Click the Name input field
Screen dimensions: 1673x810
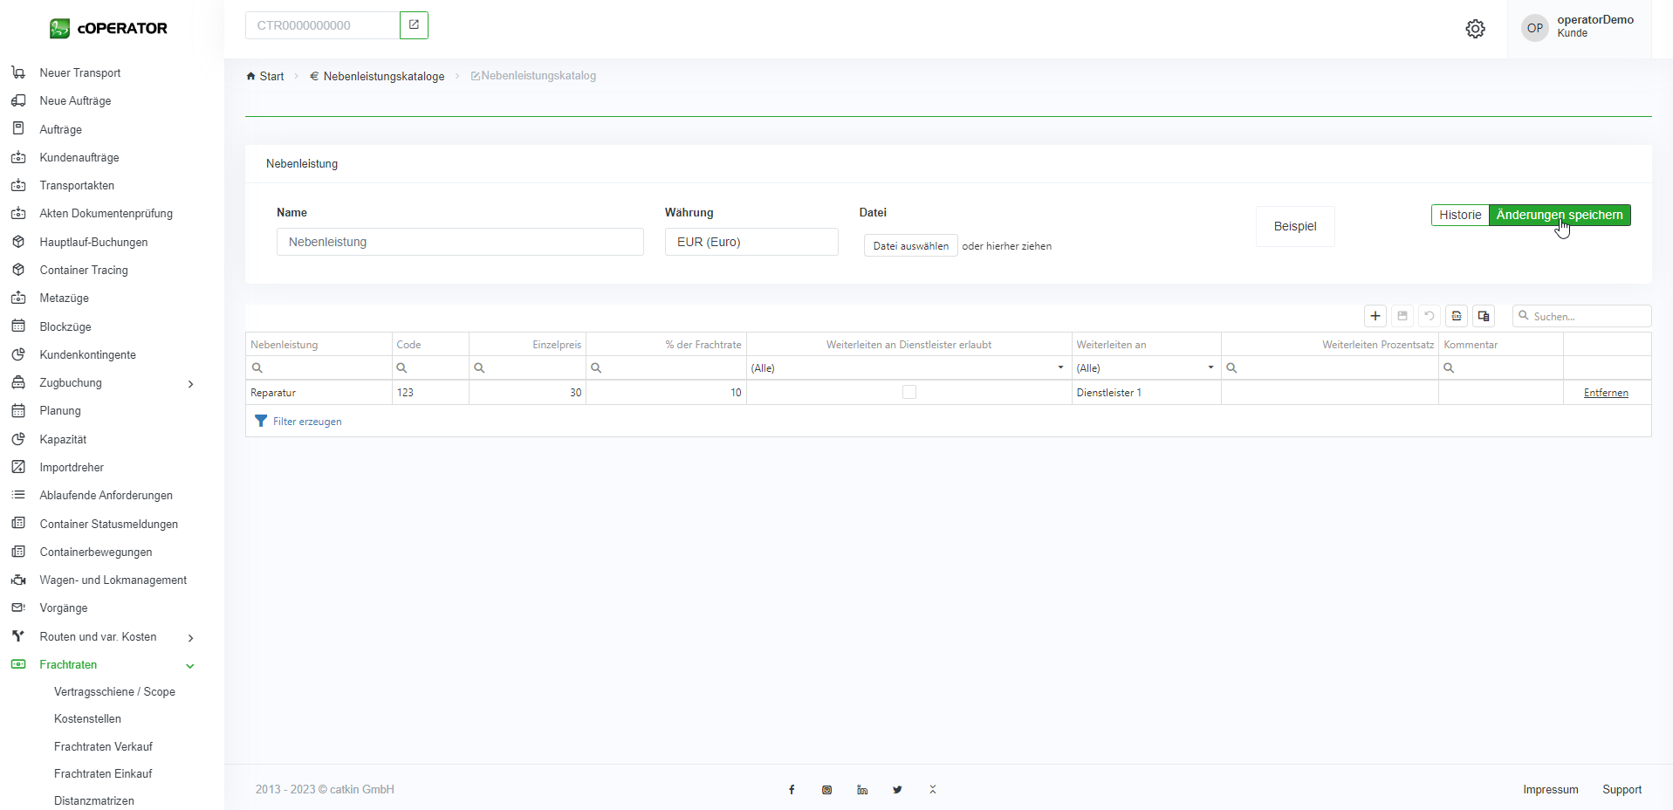460,242
